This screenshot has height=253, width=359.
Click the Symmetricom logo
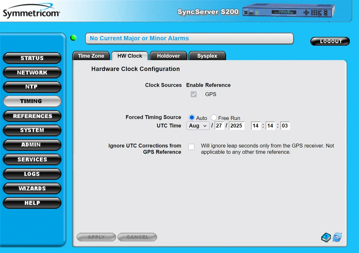point(31,11)
